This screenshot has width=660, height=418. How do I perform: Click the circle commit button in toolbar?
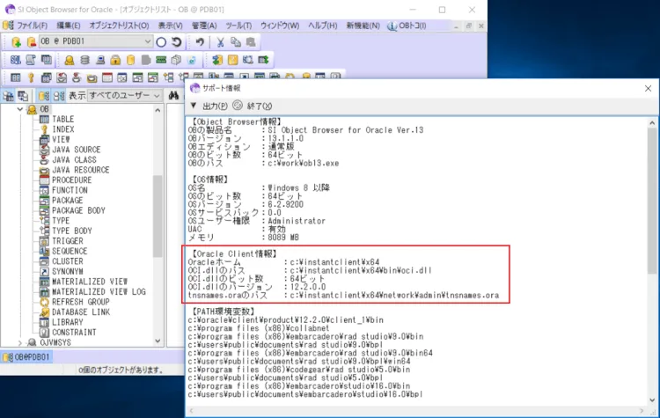click(x=161, y=41)
